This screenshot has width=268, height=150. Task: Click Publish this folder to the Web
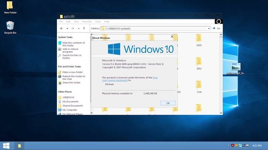[74, 78]
